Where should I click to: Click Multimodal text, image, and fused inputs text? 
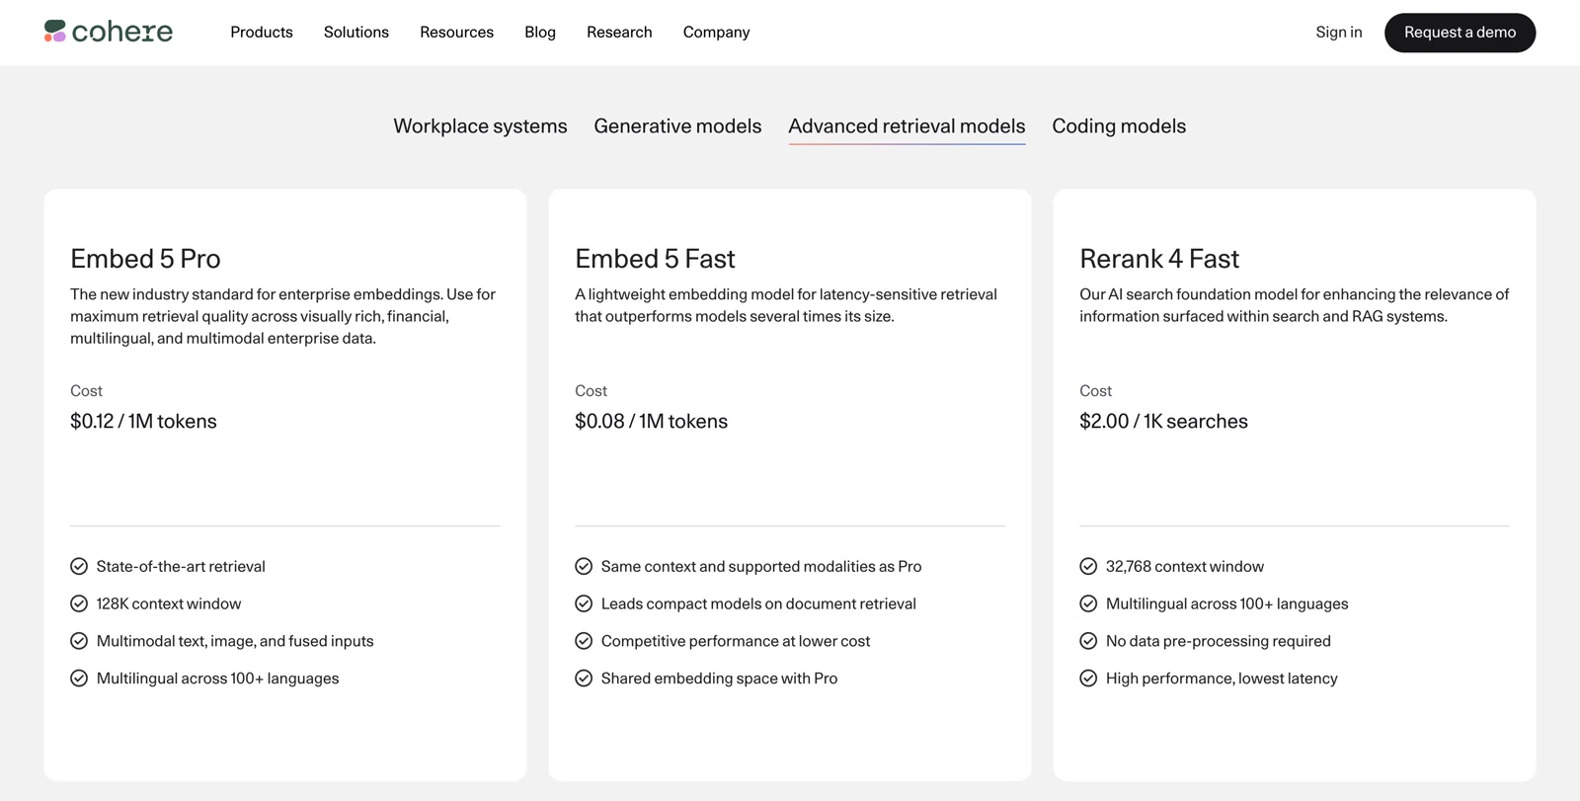pos(235,641)
